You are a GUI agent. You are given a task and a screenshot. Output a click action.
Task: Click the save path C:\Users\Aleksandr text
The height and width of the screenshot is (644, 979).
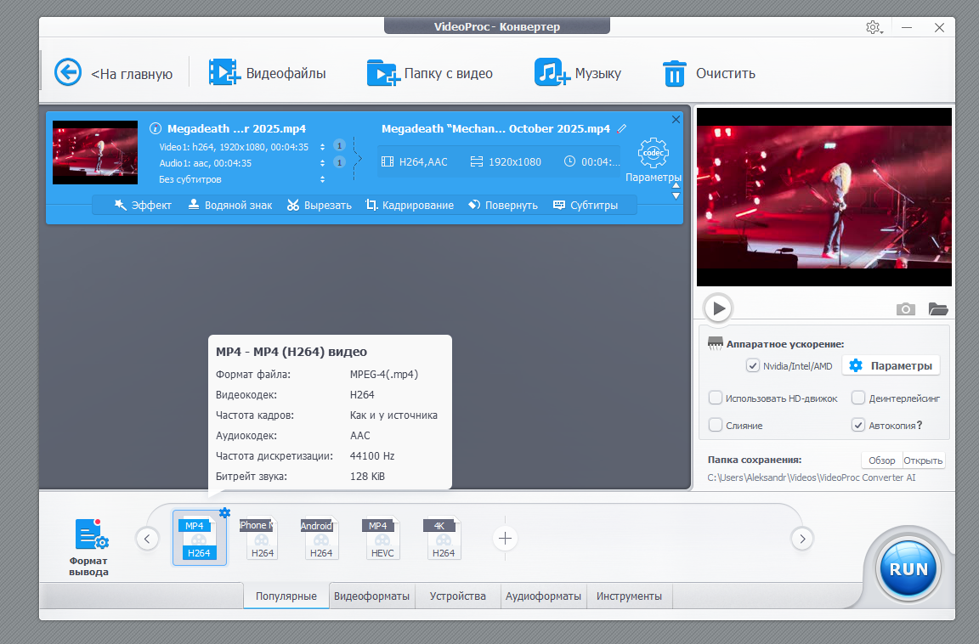[x=812, y=477]
